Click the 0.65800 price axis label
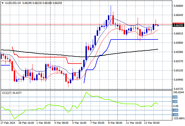The image size is (185, 126). point(178,43)
